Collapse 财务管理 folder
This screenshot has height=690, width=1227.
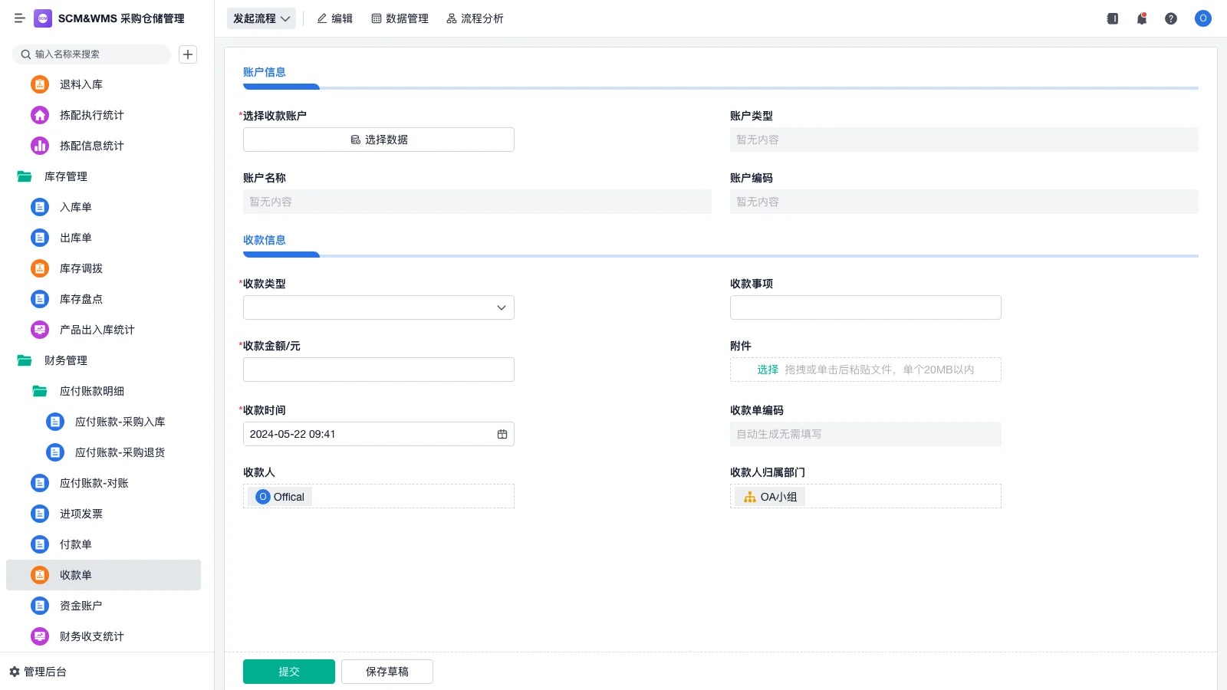click(25, 360)
